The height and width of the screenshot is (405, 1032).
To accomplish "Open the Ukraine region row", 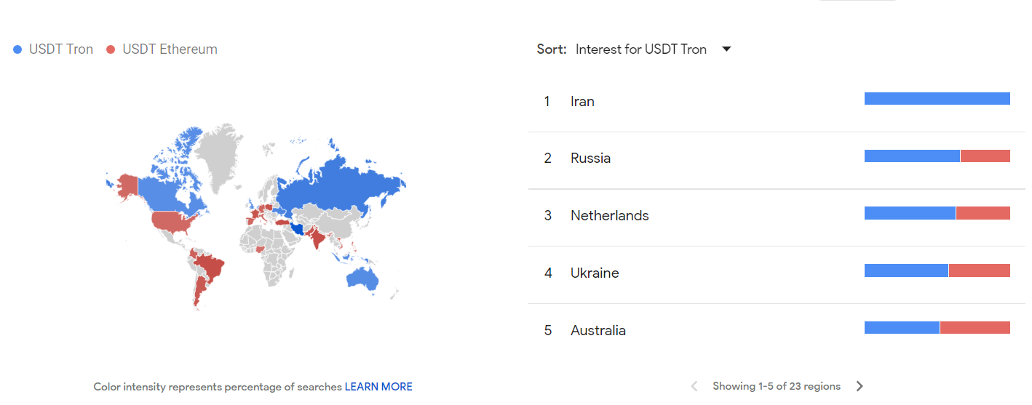I will pyautogui.click(x=777, y=273).
